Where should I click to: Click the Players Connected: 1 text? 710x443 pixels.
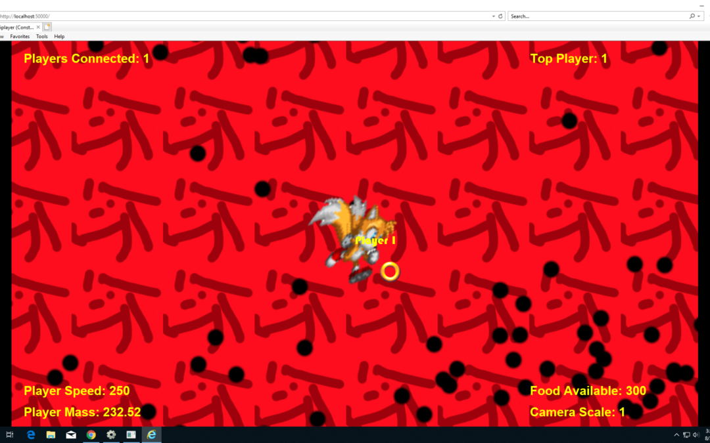click(87, 59)
